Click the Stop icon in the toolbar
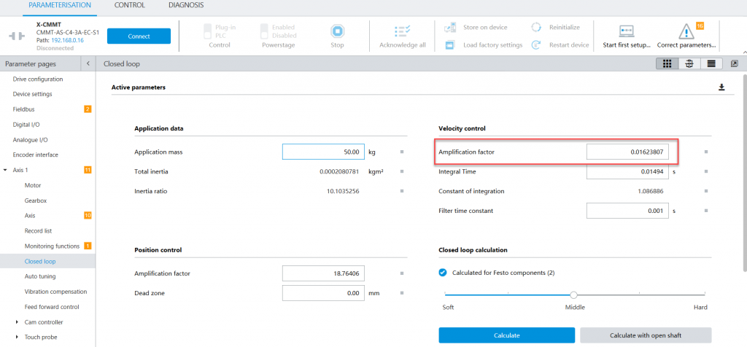747x347 pixels. 337,31
